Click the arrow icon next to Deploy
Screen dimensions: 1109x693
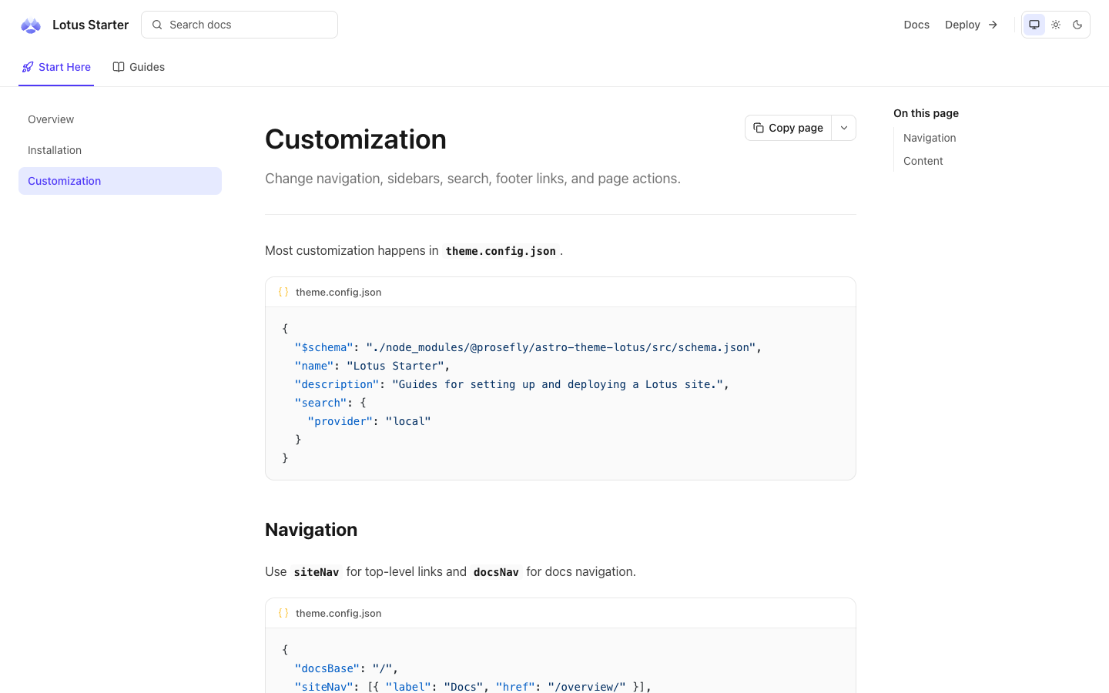(x=993, y=25)
